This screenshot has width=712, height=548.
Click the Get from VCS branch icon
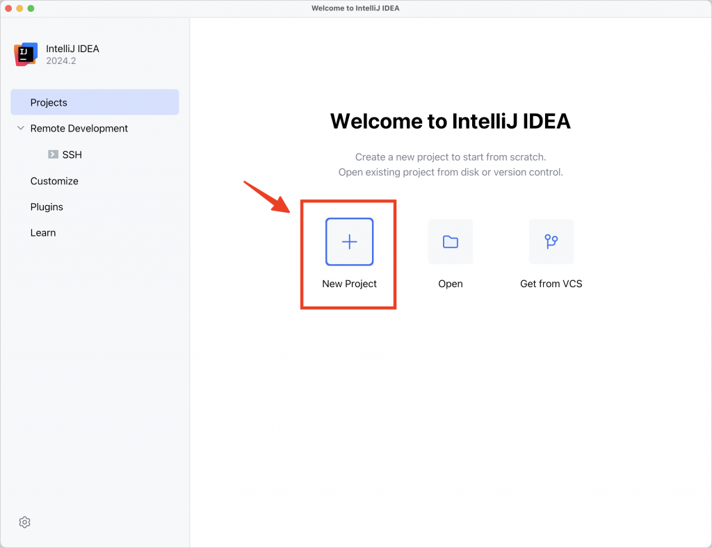551,241
